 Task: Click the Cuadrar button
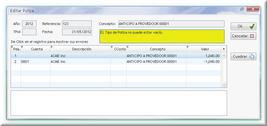(x=243, y=56)
